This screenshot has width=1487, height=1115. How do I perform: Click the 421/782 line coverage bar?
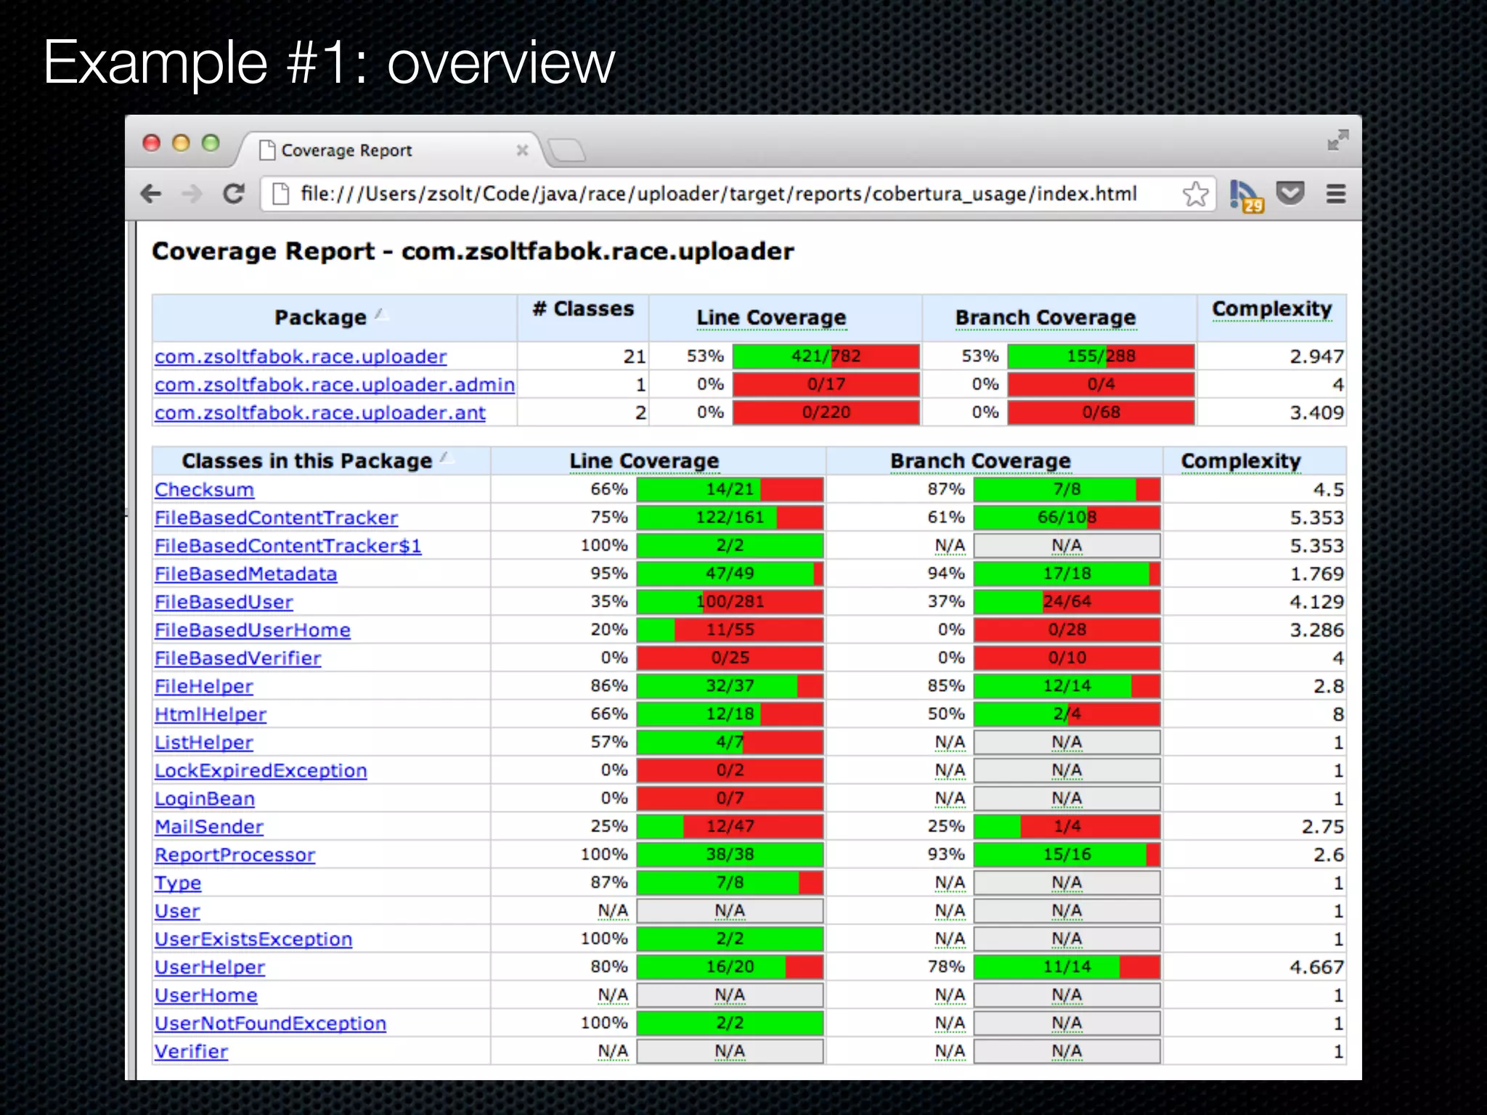[x=826, y=356]
